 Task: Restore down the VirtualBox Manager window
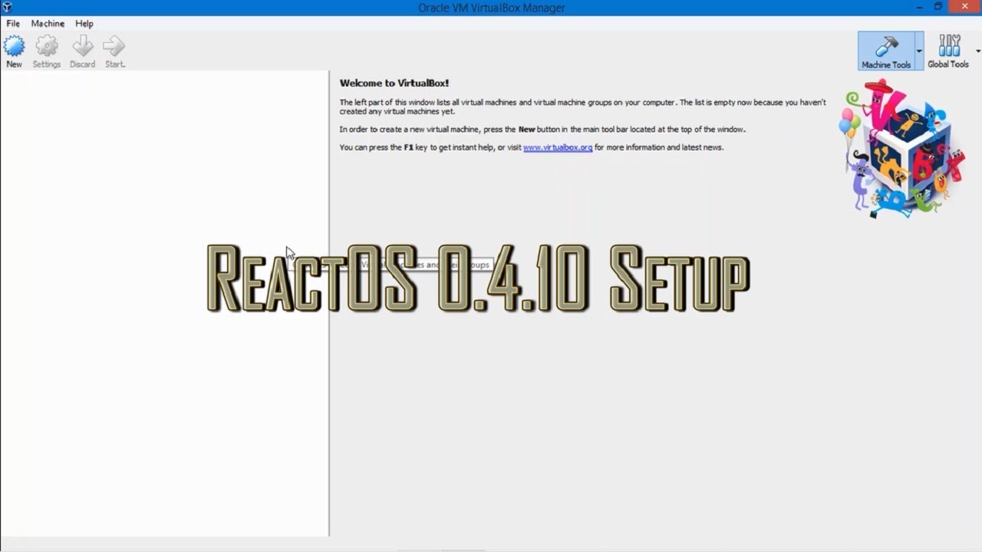click(938, 6)
